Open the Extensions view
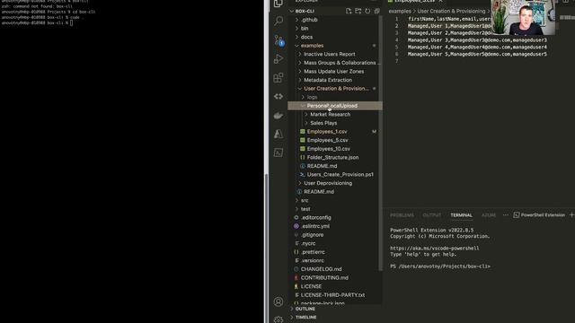Image resolution: width=575 pixels, height=323 pixels. (279, 78)
